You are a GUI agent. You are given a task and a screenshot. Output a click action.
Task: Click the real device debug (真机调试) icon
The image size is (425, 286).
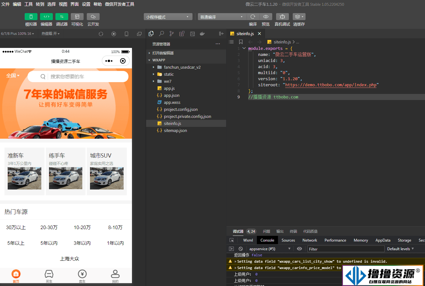pyautogui.click(x=282, y=17)
